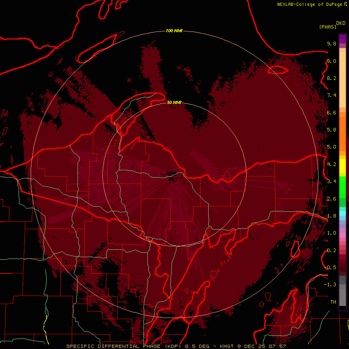Click the 3.4 legend value

click(x=332, y=181)
